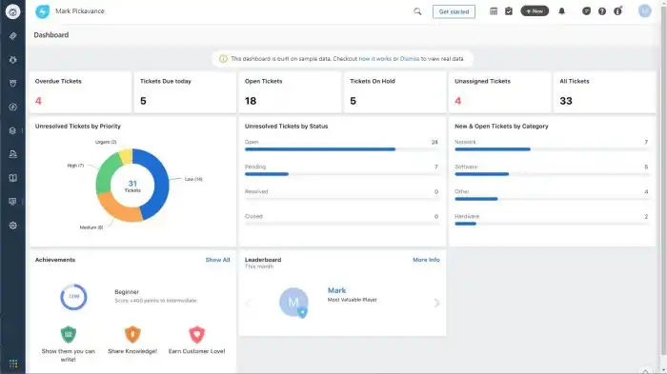The width and height of the screenshot is (667, 374).
Task: Open the search magnifier icon
Action: 417,11
